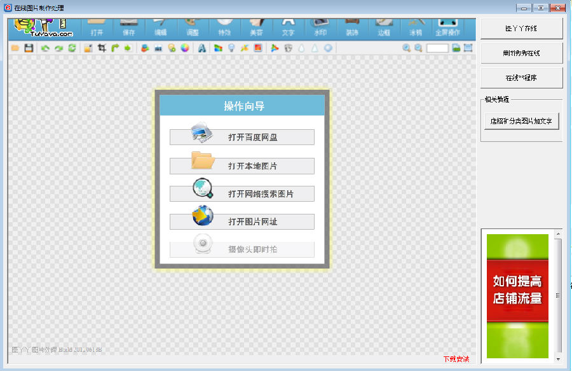This screenshot has height=371, width=572.
Task: Click the floppy disk save icon
Action: click(29, 48)
